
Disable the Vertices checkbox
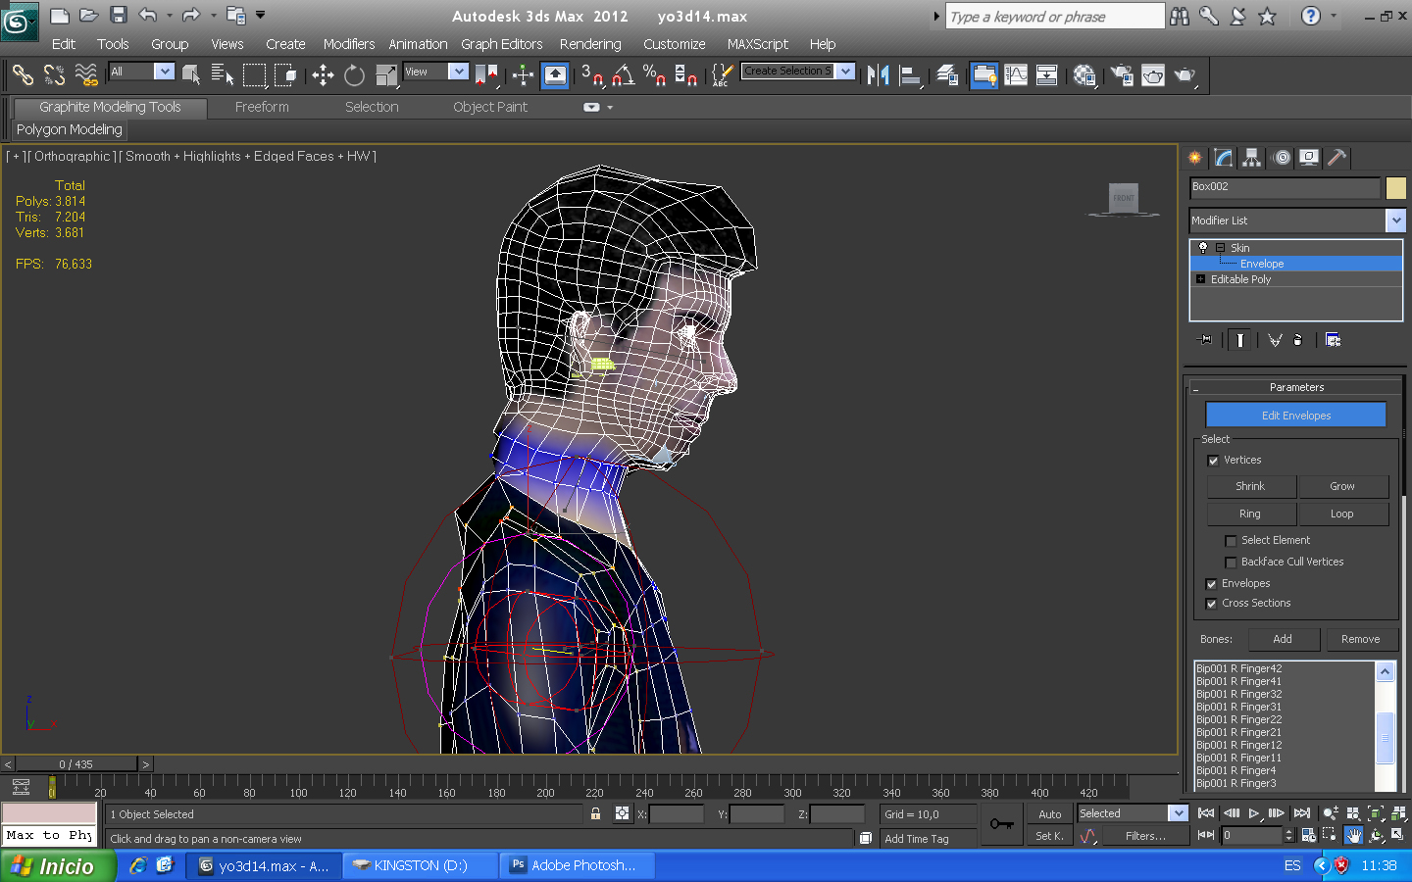click(1214, 461)
